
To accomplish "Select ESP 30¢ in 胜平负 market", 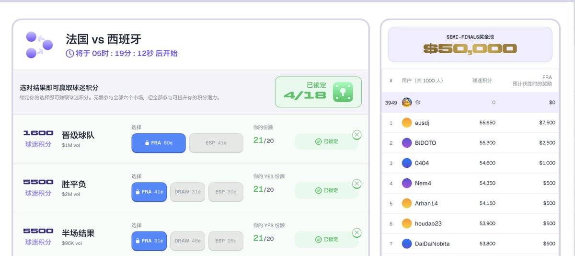I will (x=226, y=192).
